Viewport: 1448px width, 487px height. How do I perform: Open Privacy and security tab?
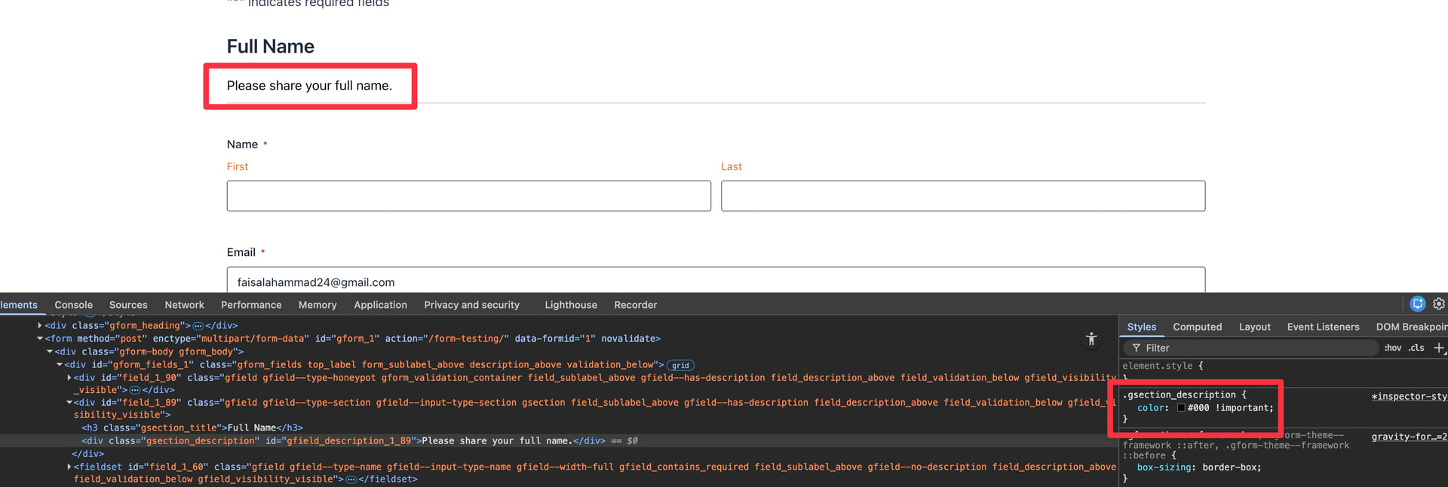click(x=471, y=305)
